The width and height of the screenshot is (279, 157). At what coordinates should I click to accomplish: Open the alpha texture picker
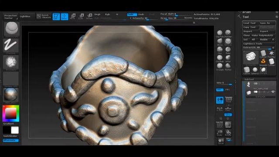click(11, 62)
